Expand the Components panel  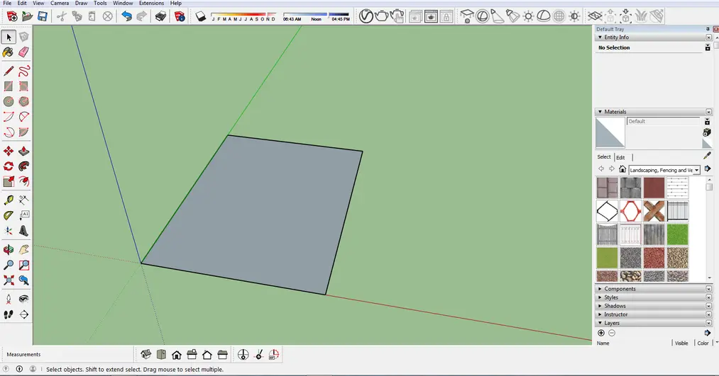tap(600, 289)
